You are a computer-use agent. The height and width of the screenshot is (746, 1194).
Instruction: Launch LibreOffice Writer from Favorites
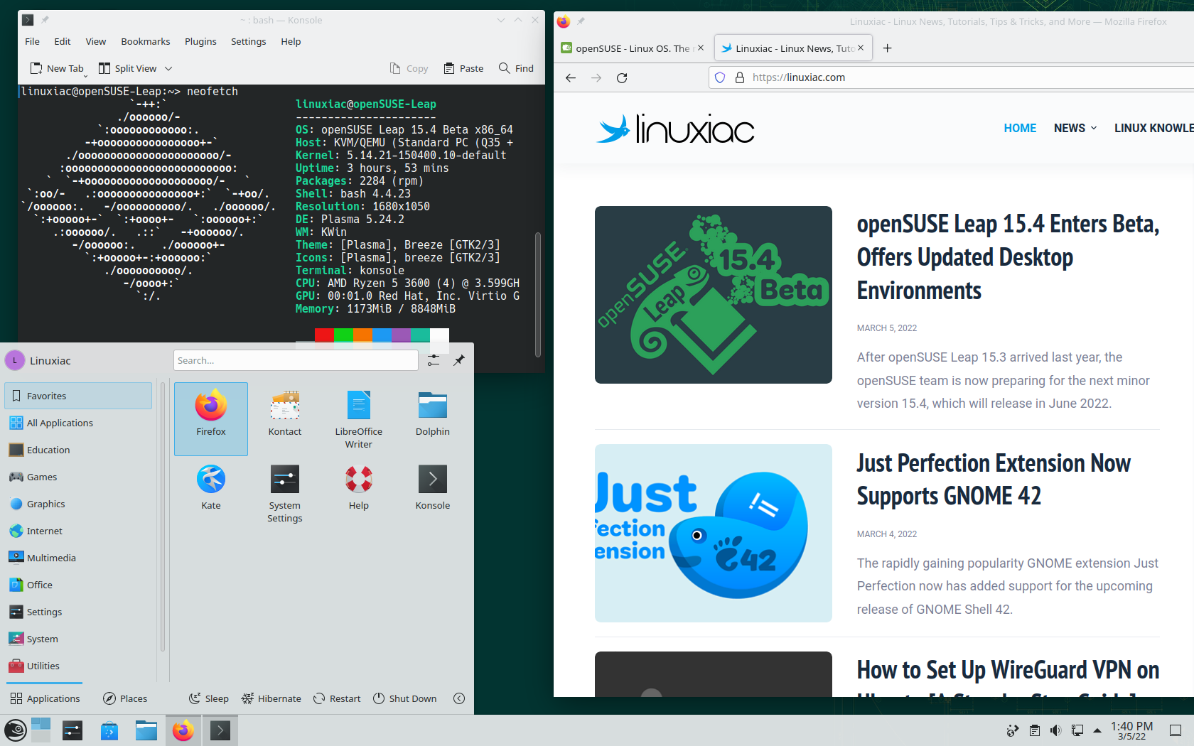pos(359,419)
